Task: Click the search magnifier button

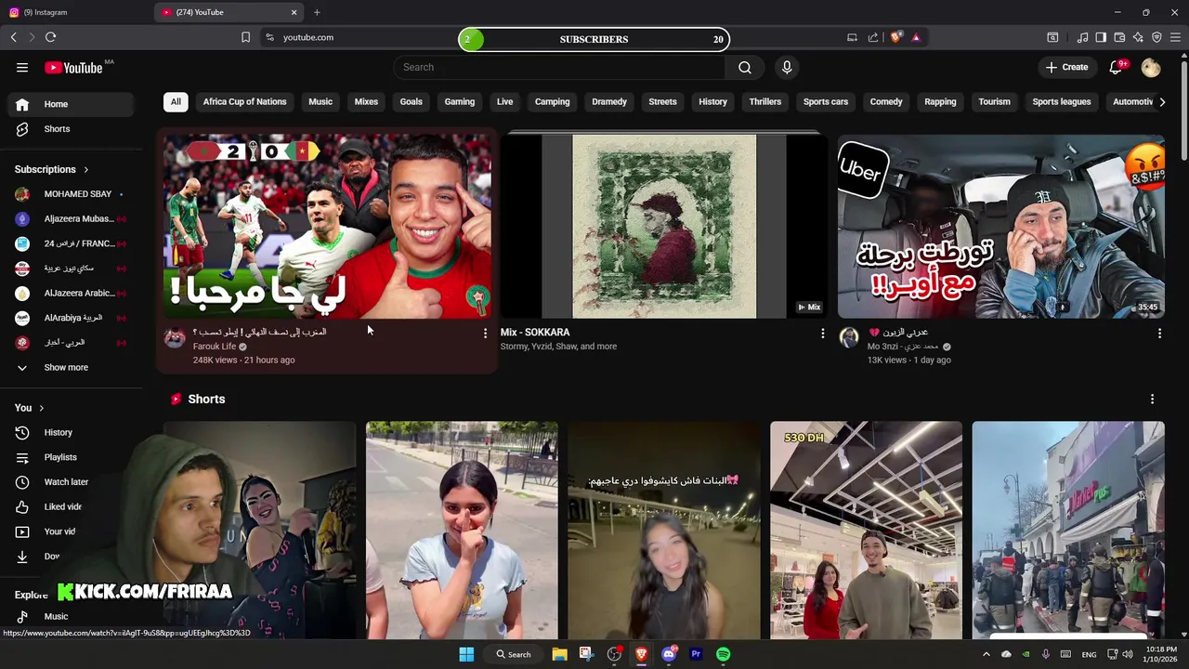Action: (x=745, y=67)
